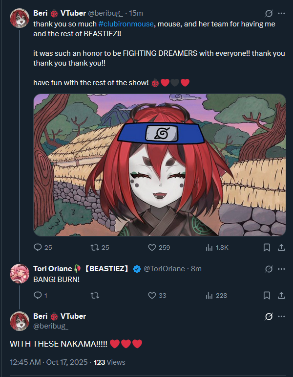293x377 pixels.
Task: Open Beri VTuber name on top post
Action: (x=60, y=13)
